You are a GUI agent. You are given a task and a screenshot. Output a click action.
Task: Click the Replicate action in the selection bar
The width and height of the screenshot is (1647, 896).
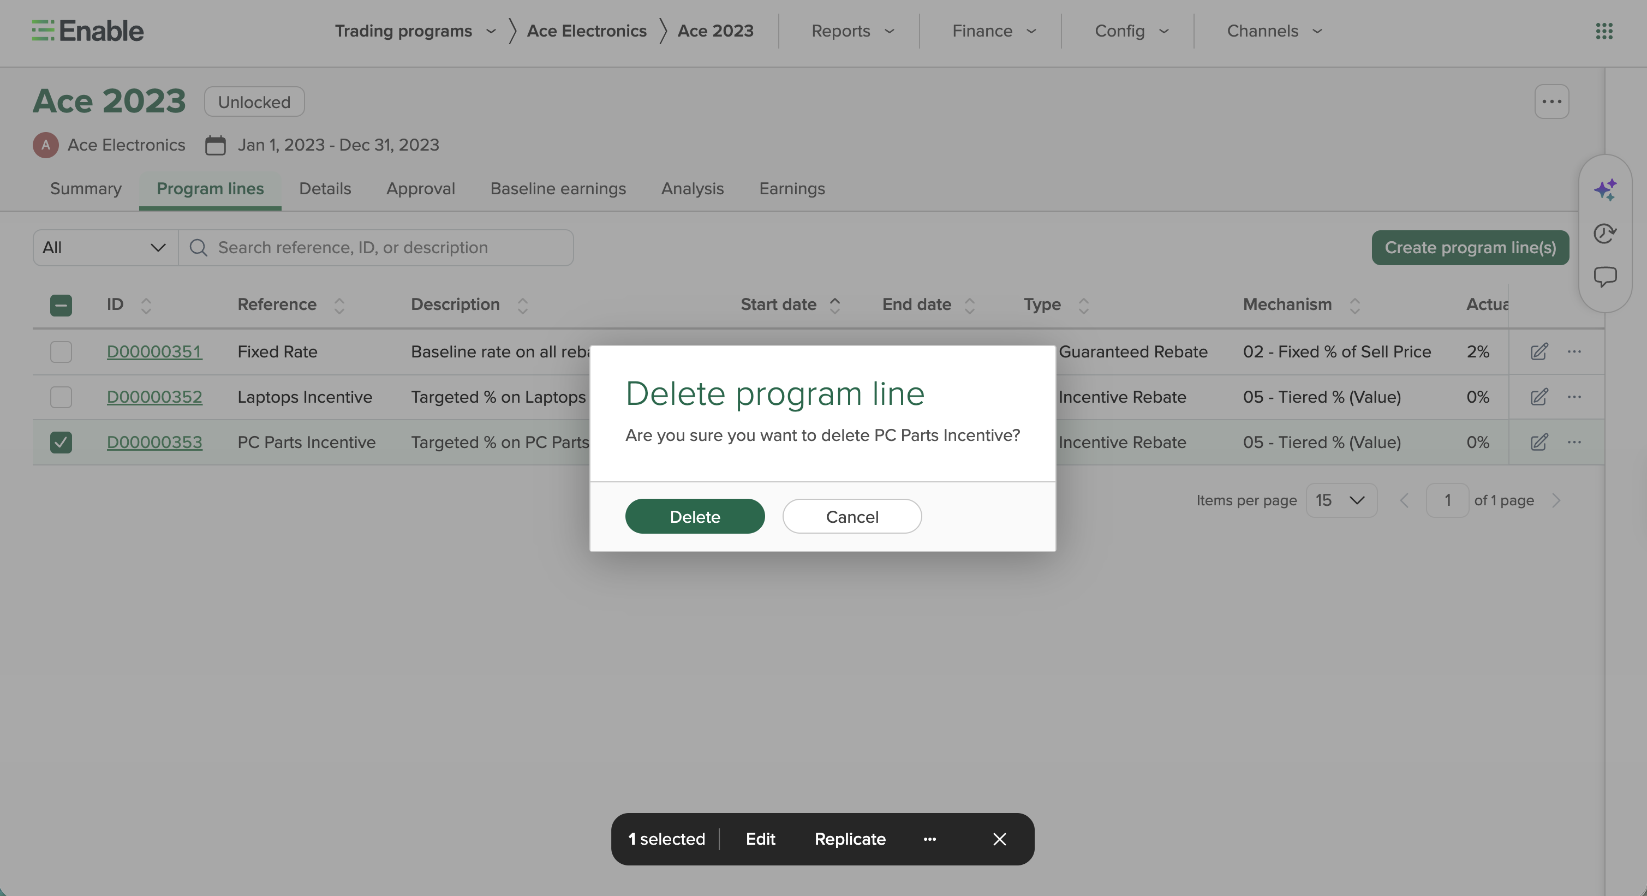(x=850, y=839)
